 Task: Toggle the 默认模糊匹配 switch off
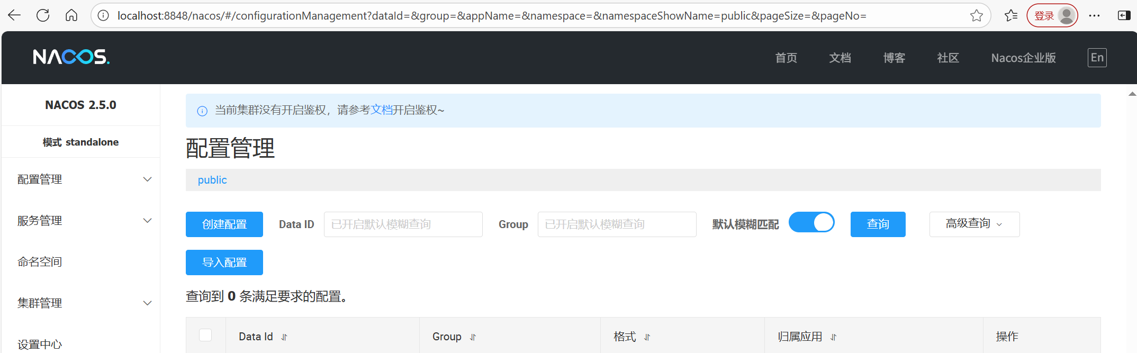811,222
